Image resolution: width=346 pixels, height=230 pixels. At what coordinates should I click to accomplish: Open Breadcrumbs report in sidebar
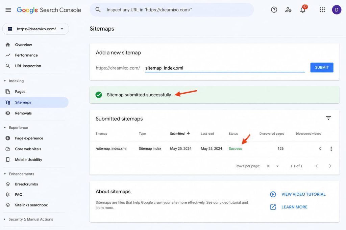(x=26, y=184)
